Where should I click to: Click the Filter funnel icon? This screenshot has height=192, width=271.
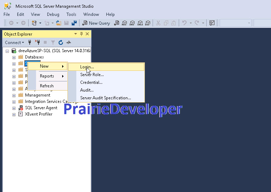[x=53, y=42]
